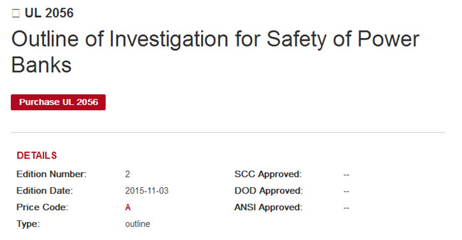Select the SCC Approved dash value
This screenshot has height=240, width=462.
(x=346, y=175)
